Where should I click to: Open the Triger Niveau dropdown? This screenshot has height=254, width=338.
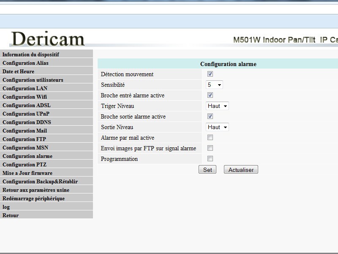[217, 106]
